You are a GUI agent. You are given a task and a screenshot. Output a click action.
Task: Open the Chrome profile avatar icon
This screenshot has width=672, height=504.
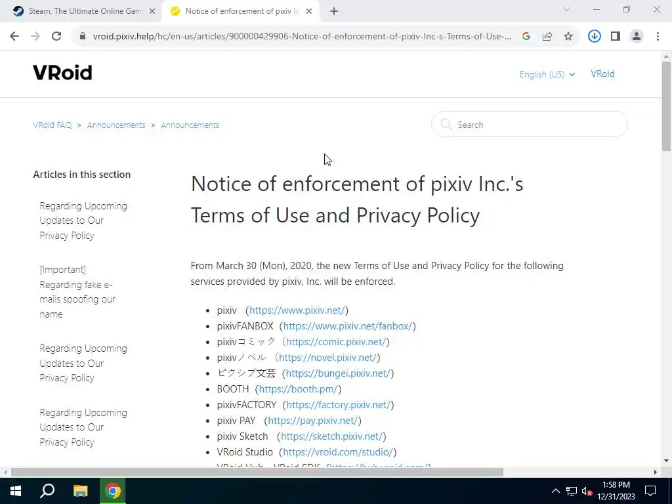(x=637, y=37)
